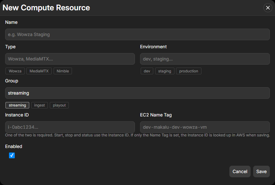Click the EC2 Name Tag label
The image size is (275, 185).
pos(156,115)
